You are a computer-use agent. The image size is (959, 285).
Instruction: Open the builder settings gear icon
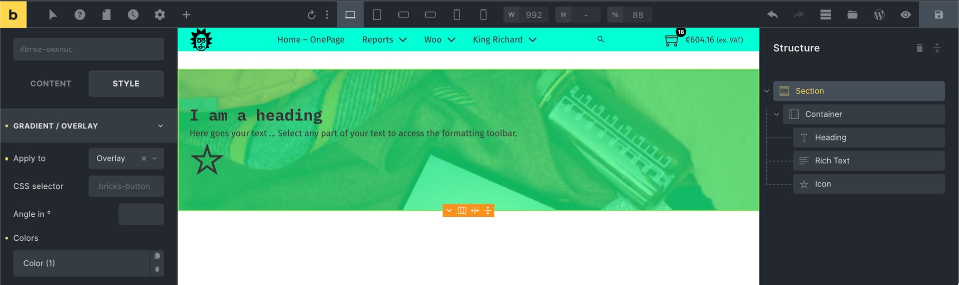click(x=159, y=14)
